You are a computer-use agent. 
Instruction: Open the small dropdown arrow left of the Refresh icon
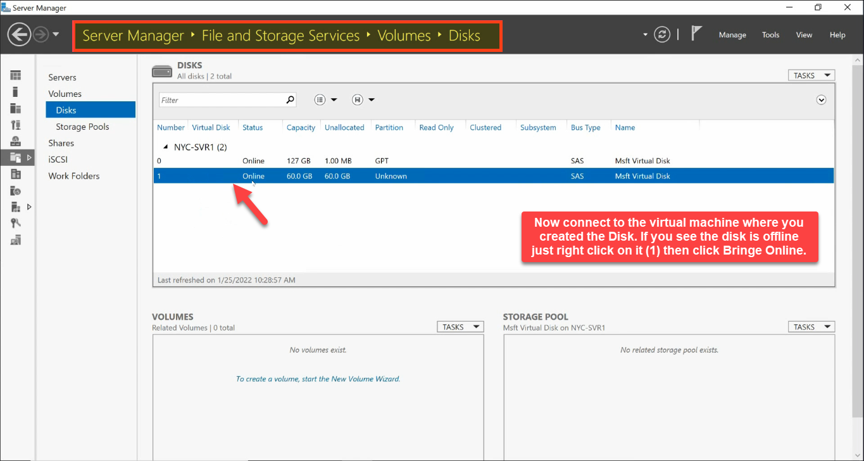(x=645, y=34)
